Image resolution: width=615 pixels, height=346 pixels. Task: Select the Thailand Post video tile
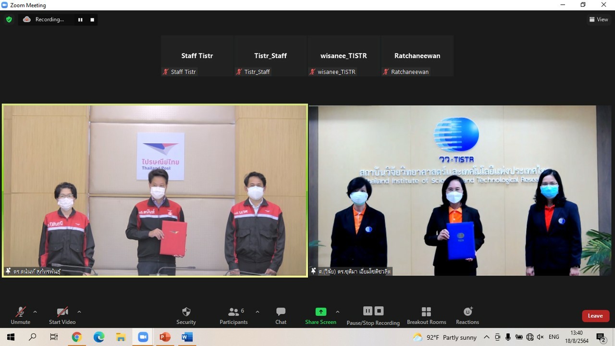click(x=155, y=190)
